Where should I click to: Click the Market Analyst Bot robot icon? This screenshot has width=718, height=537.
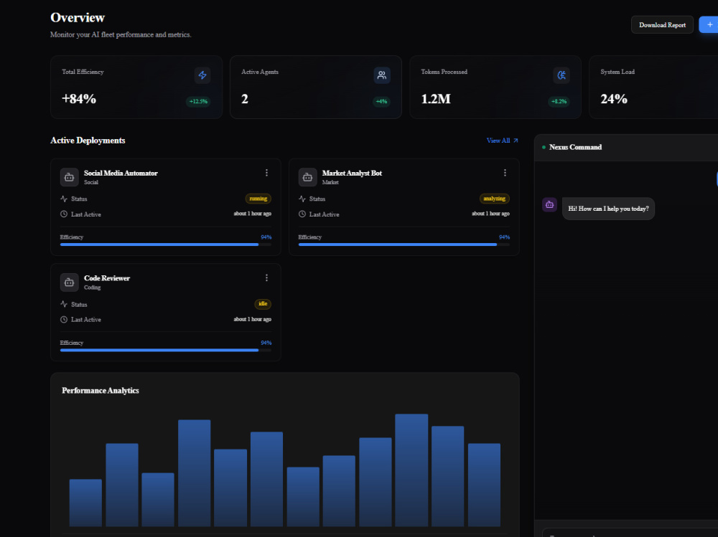308,177
